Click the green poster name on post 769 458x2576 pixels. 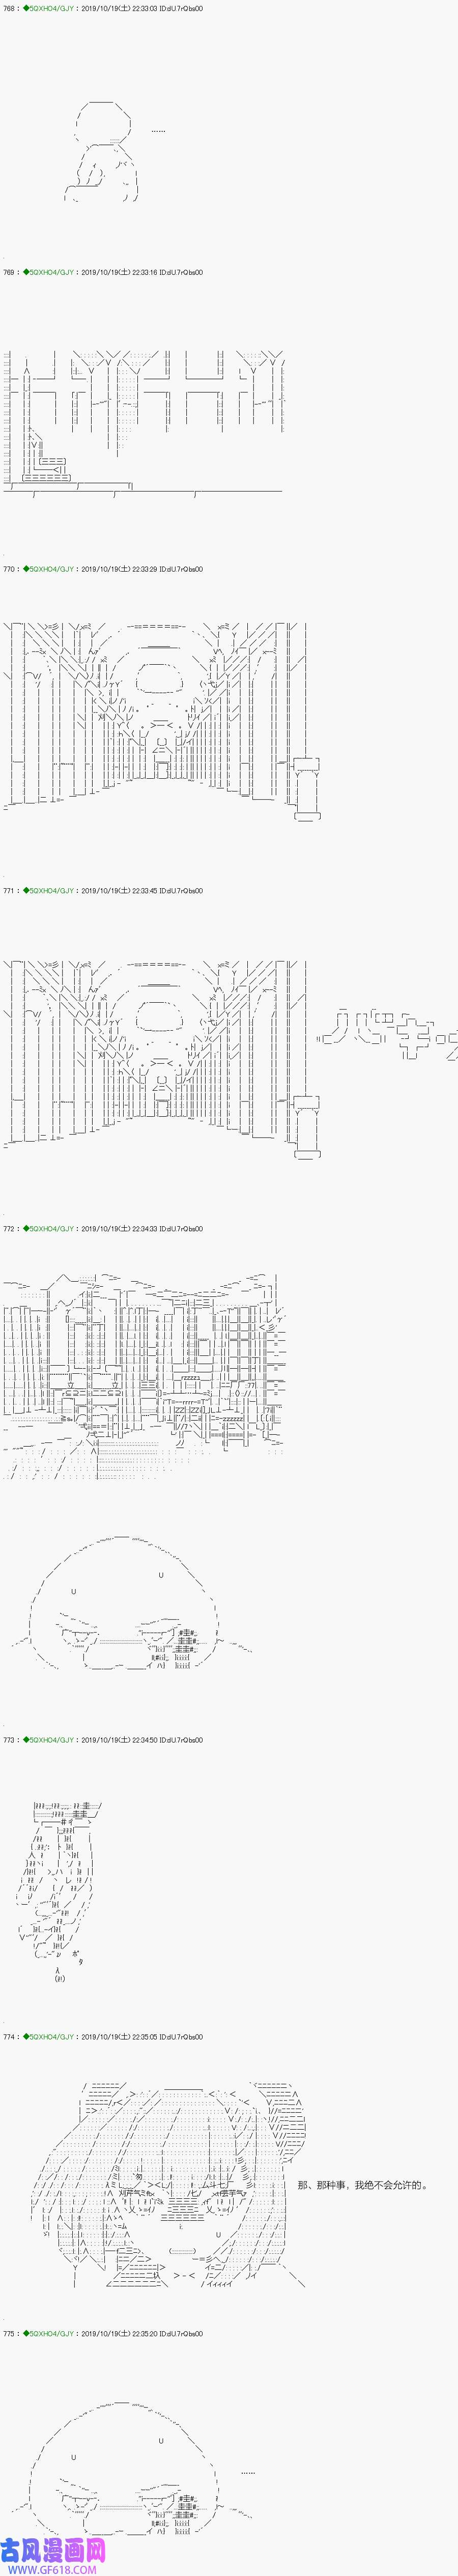(49, 273)
